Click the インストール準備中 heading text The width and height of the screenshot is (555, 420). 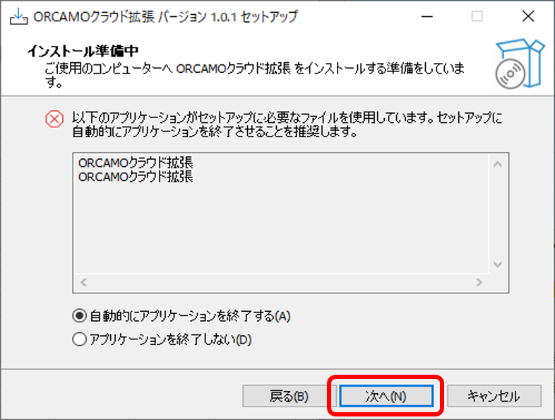click(83, 51)
